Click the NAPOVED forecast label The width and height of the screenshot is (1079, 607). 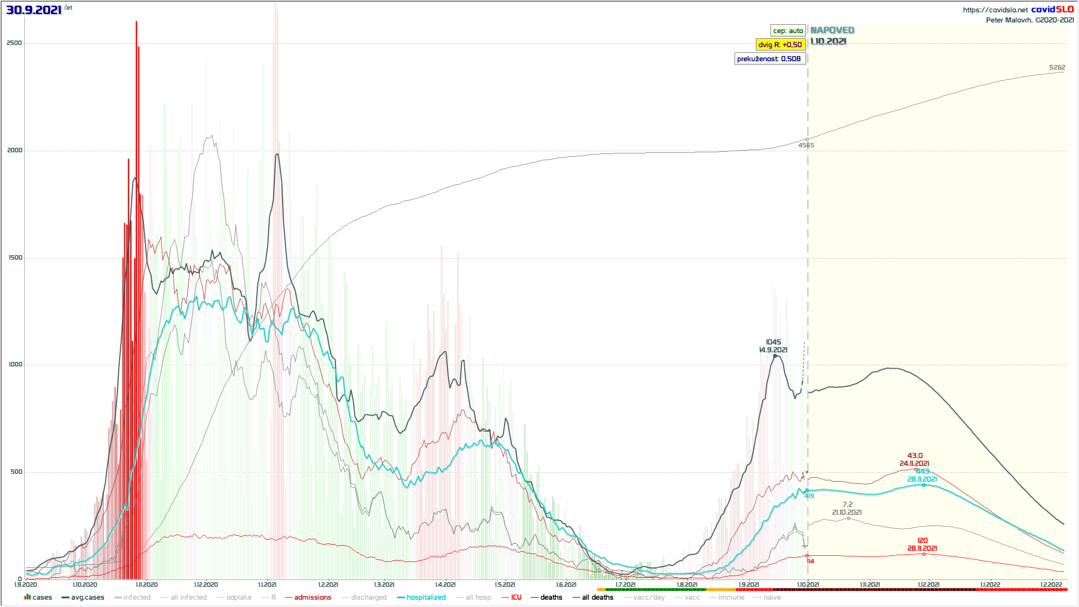[832, 30]
